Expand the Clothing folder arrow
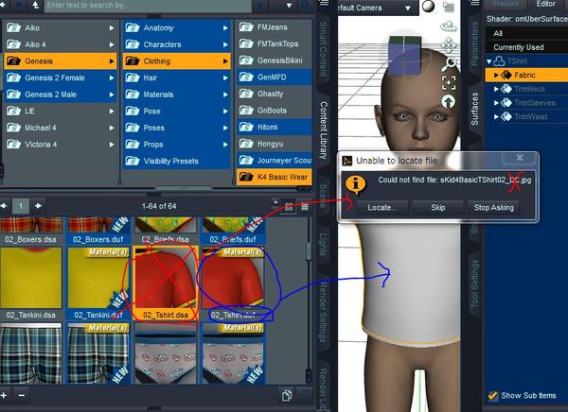 [x=225, y=61]
